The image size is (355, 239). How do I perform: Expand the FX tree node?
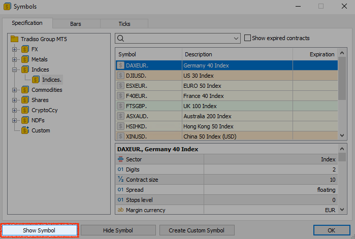pos(15,49)
